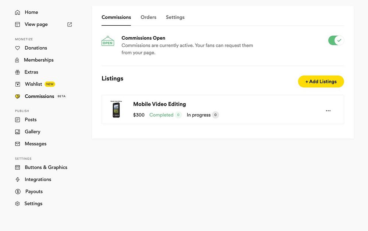
Task: Open Commissions BETA sidebar entry
Action: (39, 96)
